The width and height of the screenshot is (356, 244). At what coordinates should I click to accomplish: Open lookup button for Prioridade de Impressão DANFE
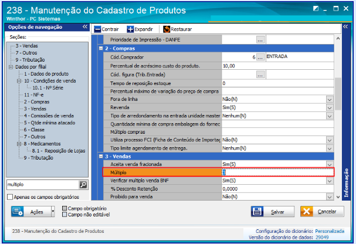260,40
